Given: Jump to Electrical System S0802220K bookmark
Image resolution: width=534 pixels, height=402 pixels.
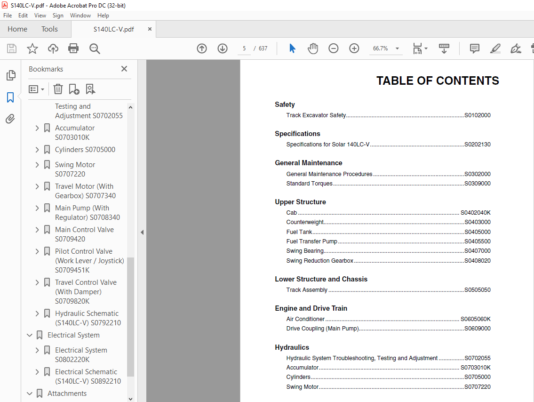Looking at the screenshot, I should (x=81, y=355).
